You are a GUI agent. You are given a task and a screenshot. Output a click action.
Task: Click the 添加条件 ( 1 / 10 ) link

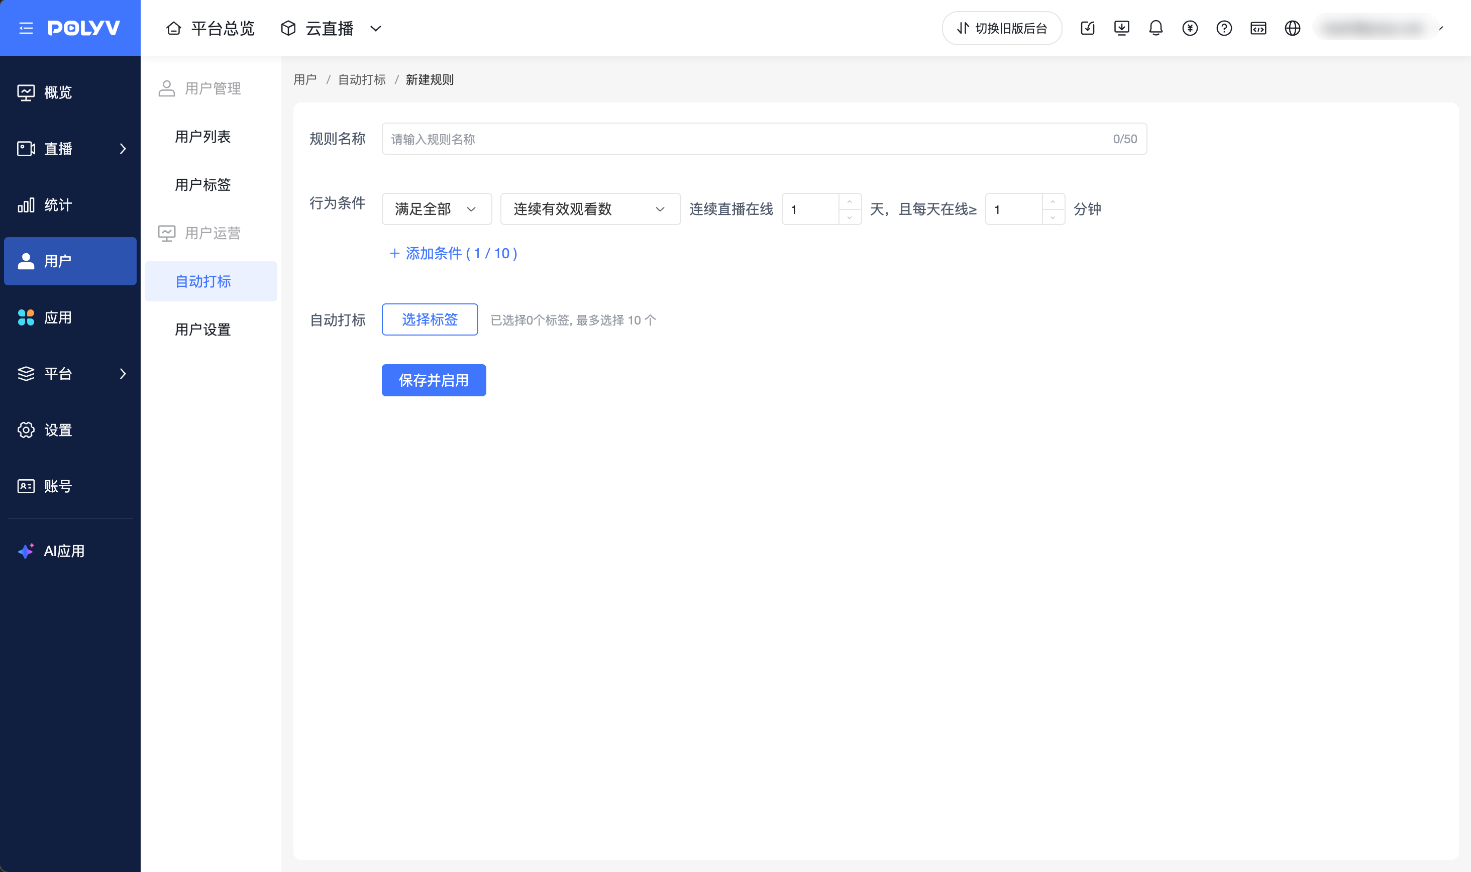(453, 253)
